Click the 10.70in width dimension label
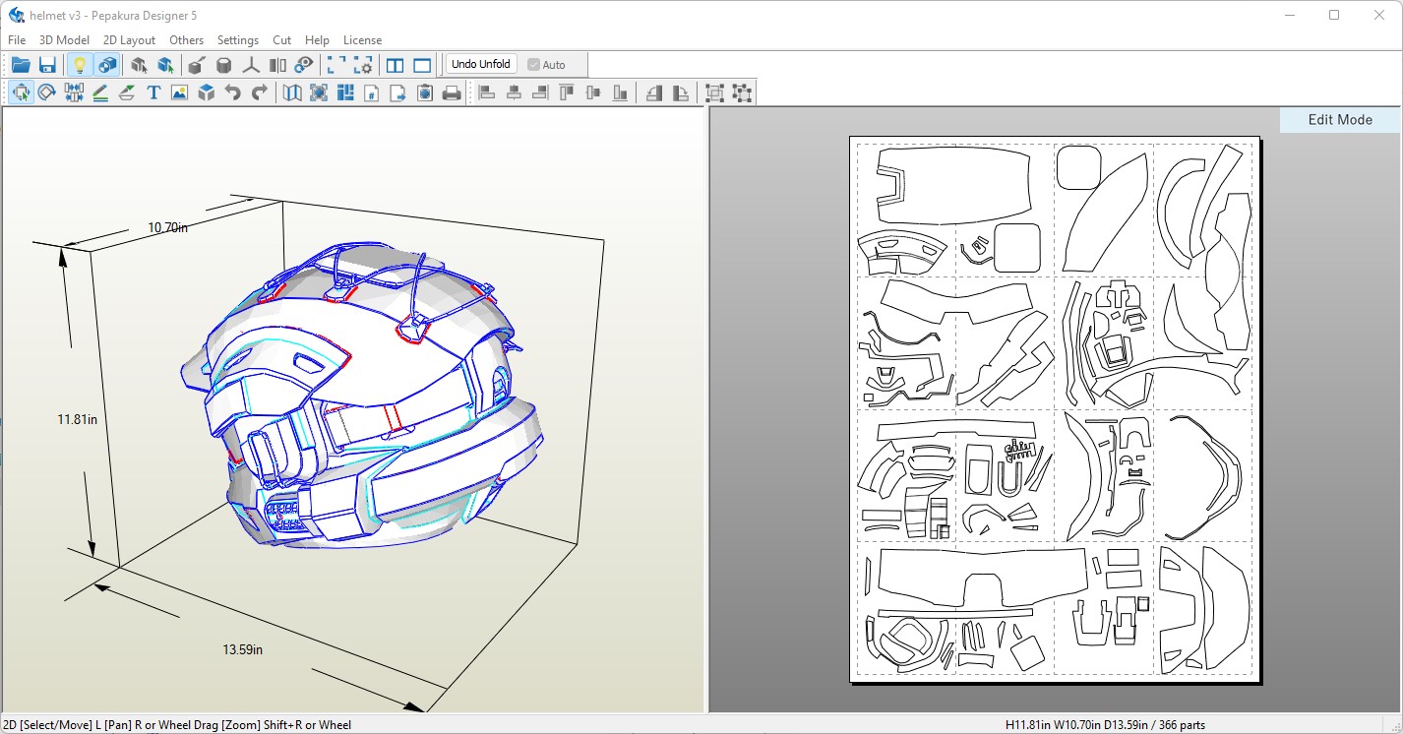 [168, 227]
